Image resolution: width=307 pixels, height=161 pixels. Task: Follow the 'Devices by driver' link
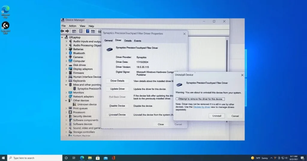click(201, 107)
